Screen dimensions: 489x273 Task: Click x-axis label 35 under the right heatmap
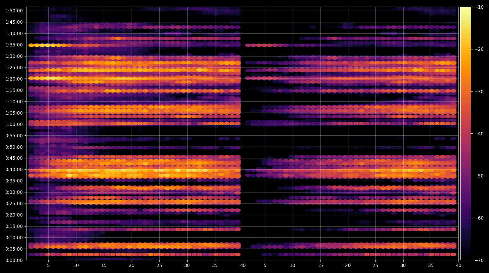pos(431,266)
